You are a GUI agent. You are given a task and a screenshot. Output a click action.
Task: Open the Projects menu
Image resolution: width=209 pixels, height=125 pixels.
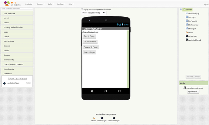pos(29,4)
